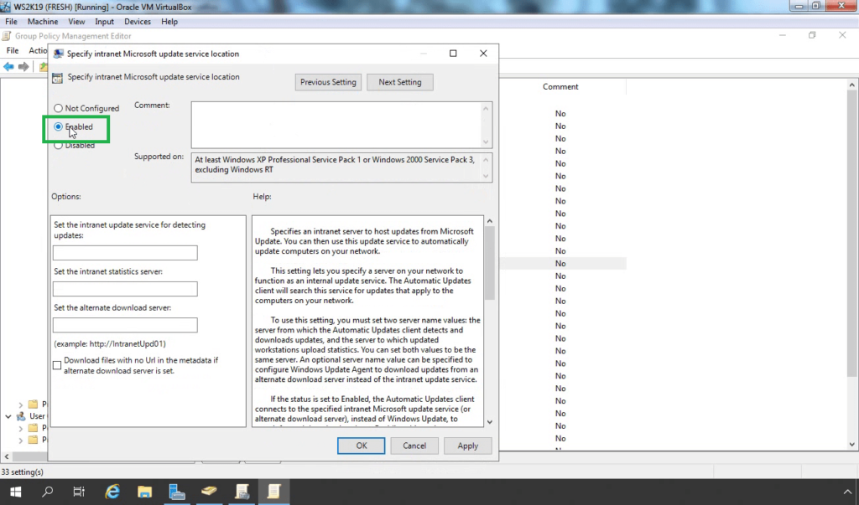This screenshot has height=505, width=859.
Task: Click the blue Back arrow in Group Policy toolbar
Action: tap(8, 67)
